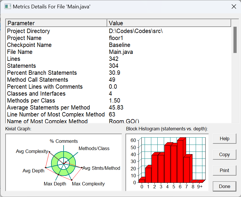Screen dimensions: 241x197
Task: Select the Classes and Interfaces label
Action: (x=36, y=94)
